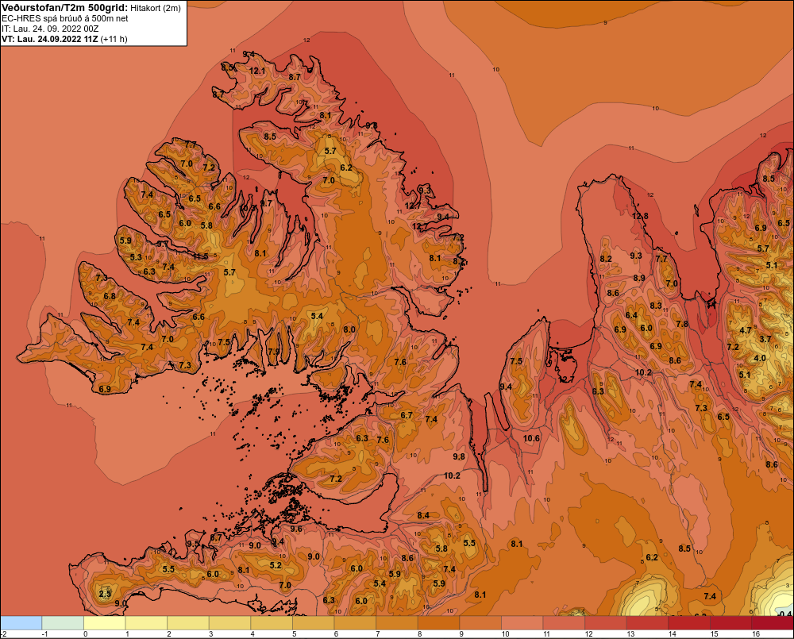This screenshot has width=794, height=639.
Task: Click the 7 tick label on the color scale
Action: point(378,634)
